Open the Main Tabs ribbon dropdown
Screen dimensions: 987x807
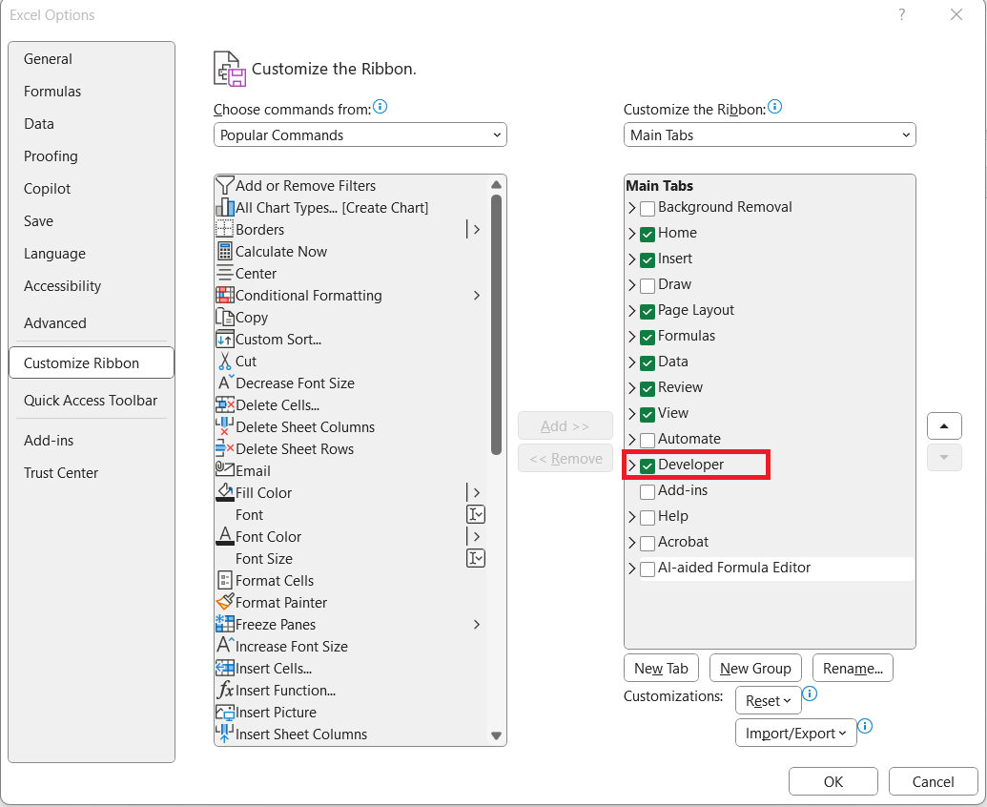[770, 134]
